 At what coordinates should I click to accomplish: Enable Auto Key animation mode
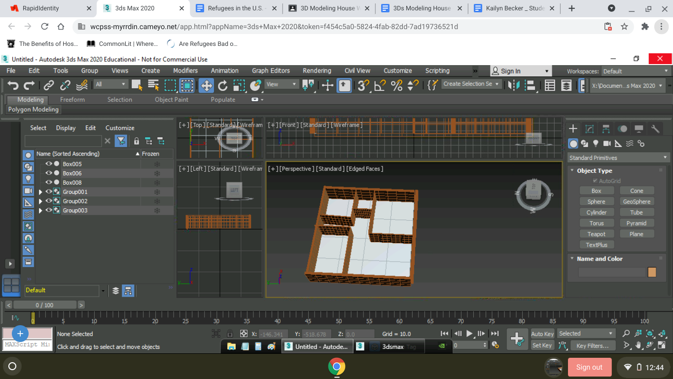point(542,334)
